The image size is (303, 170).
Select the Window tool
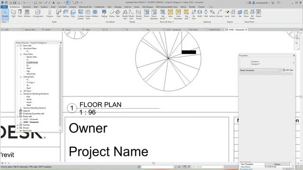pyautogui.click(x=27, y=14)
